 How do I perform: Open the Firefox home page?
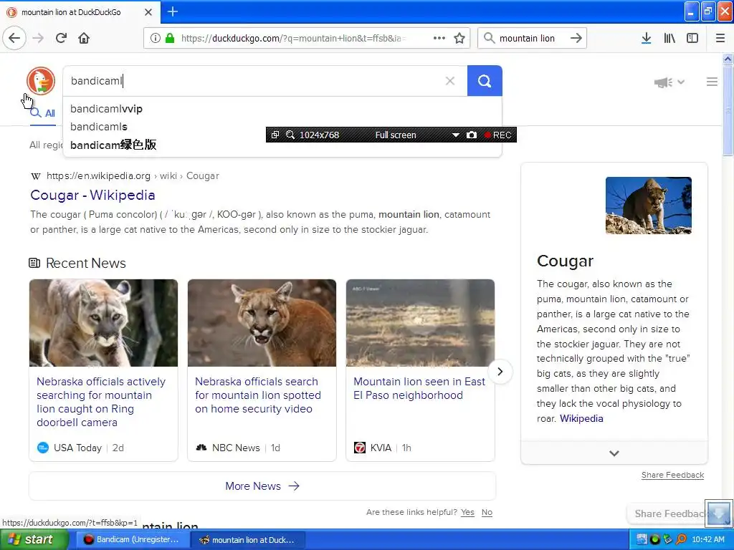[x=84, y=38]
